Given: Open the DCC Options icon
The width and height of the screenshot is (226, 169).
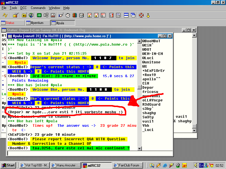Looking at the screenshot, I should pyautogui.click(x=103, y=15).
